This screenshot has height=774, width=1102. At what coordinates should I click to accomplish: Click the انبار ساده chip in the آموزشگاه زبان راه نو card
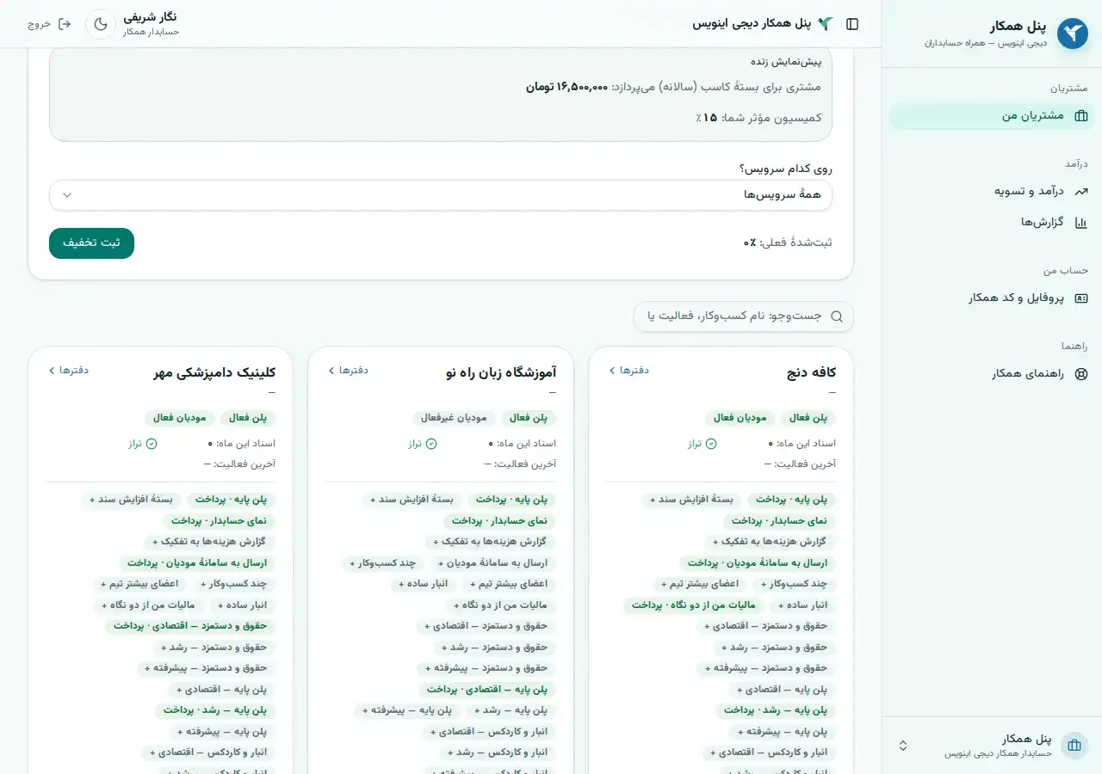coord(423,584)
